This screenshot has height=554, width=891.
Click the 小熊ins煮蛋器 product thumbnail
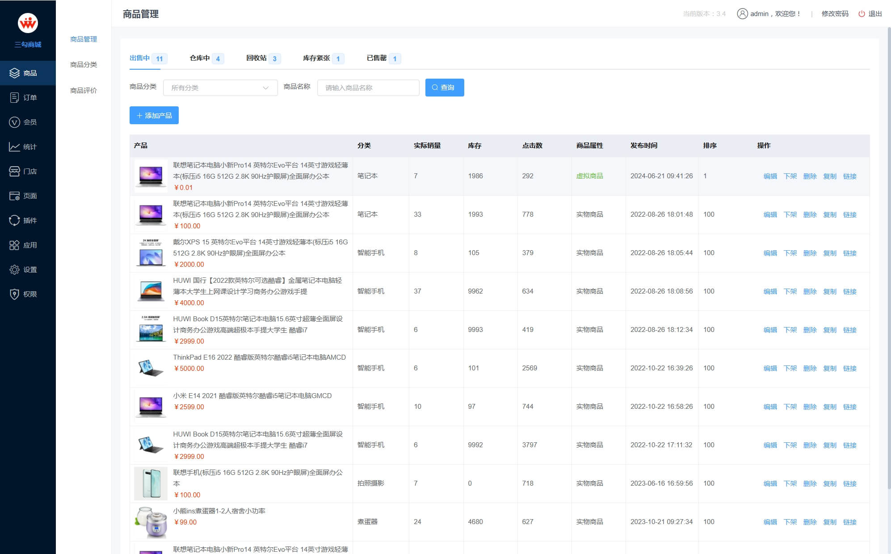[151, 521]
